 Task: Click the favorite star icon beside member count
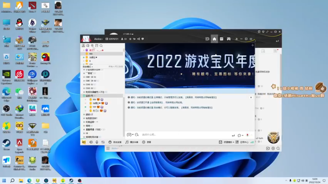coord(130,39)
